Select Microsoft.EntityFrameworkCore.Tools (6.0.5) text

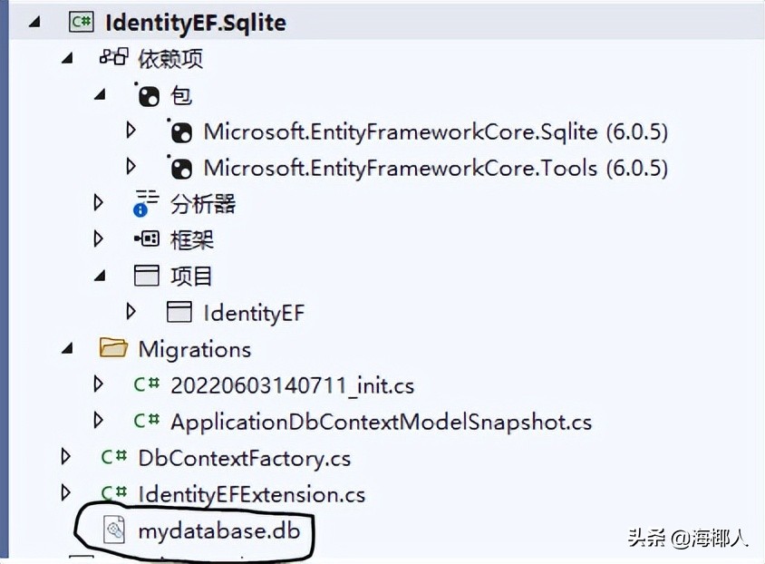436,169
